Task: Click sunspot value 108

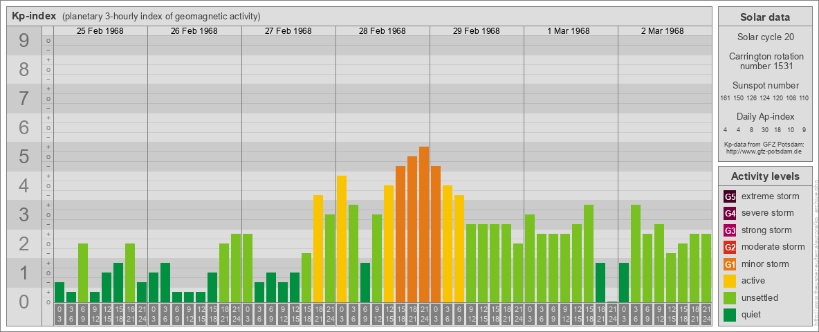Action: click(x=791, y=98)
